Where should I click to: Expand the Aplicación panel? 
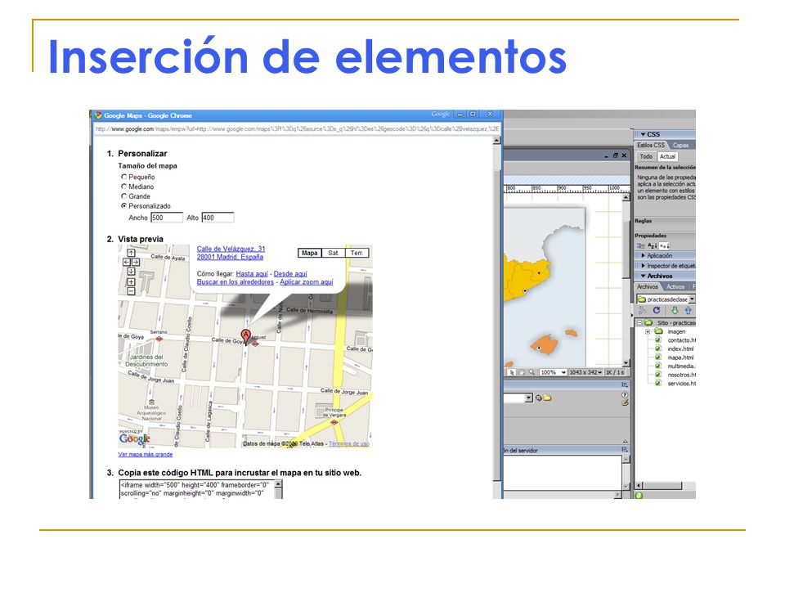coord(644,255)
